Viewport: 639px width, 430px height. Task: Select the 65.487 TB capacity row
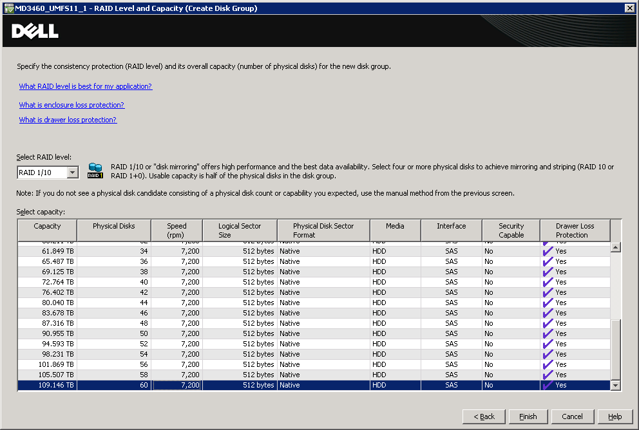click(314, 261)
